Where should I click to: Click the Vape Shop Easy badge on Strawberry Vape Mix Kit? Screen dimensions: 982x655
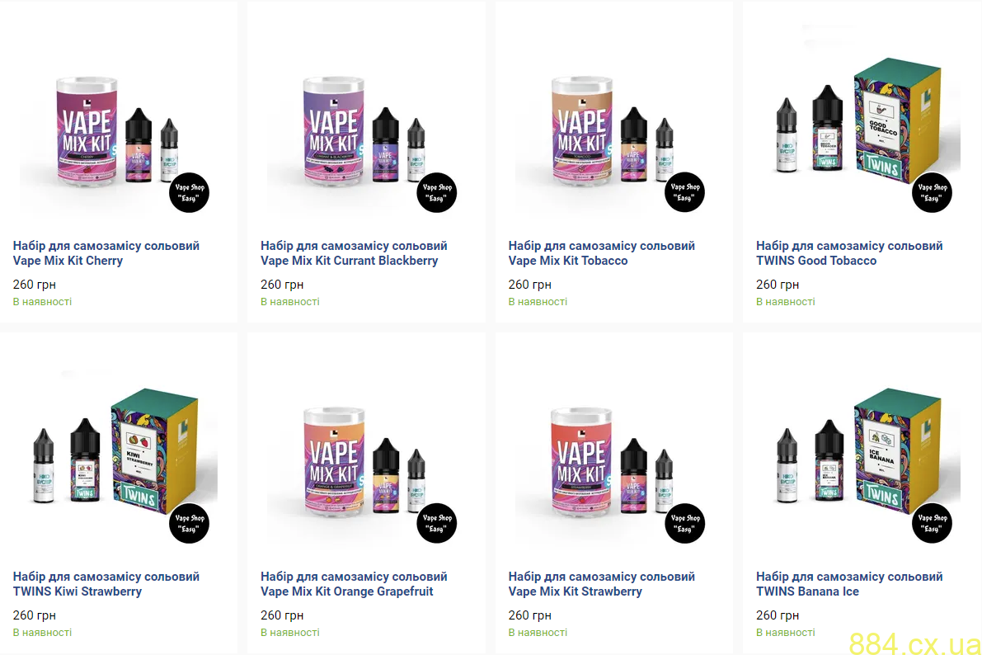point(684,524)
